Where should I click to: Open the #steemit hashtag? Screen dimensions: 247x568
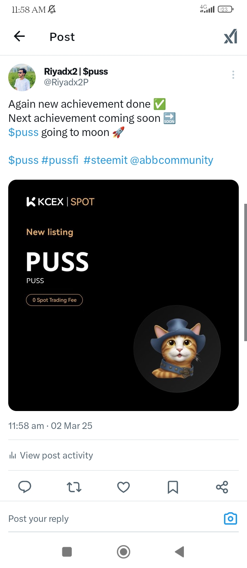click(x=105, y=160)
